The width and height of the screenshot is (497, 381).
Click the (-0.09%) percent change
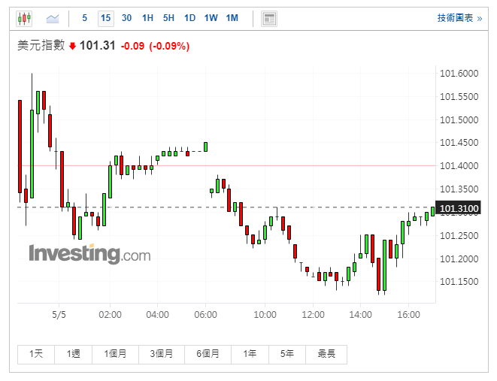click(169, 47)
